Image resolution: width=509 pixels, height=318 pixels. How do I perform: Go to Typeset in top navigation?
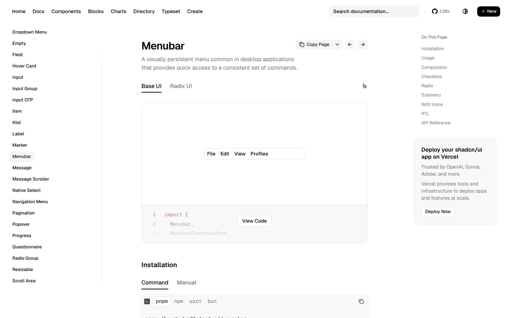[x=171, y=11]
